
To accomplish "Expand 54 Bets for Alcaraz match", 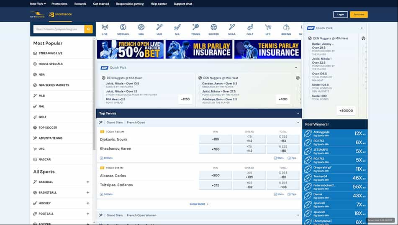I will [106, 194].
